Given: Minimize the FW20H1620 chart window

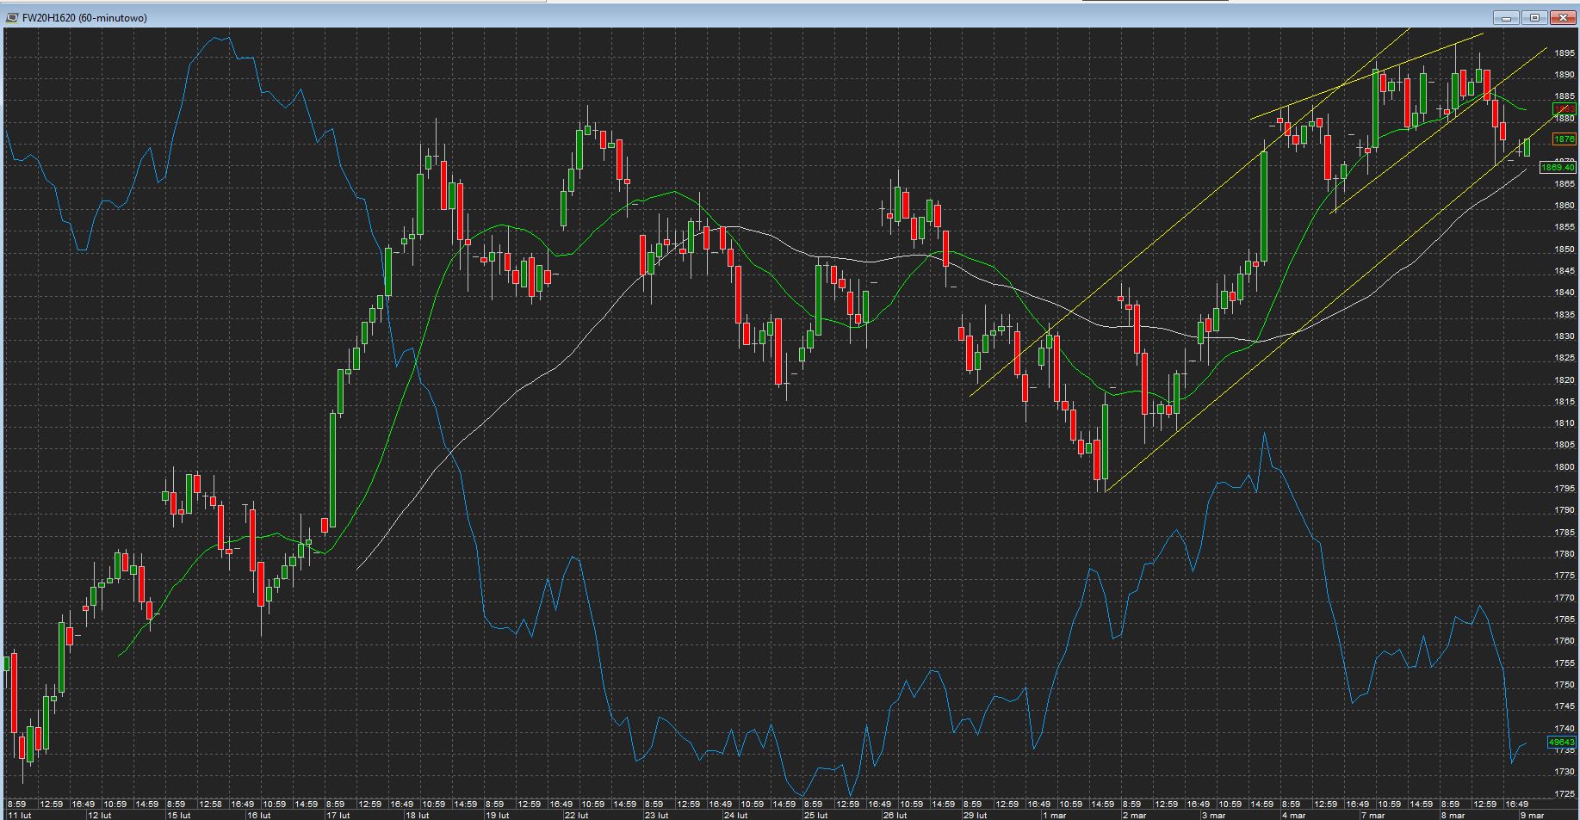Looking at the screenshot, I should [x=1506, y=17].
